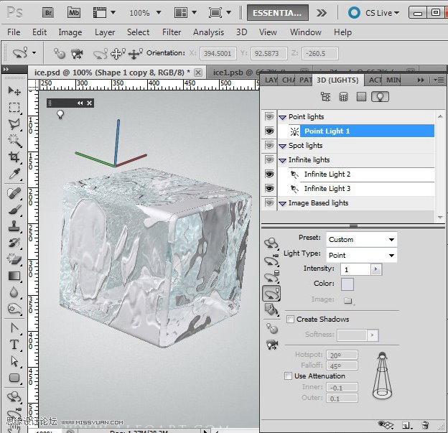Screen dimensions: 448x433
Task: Launch Adobe Bridge from the Br icon
Action: (x=48, y=13)
